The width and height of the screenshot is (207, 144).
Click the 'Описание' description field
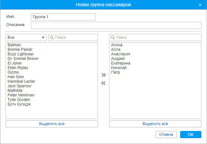(116, 25)
